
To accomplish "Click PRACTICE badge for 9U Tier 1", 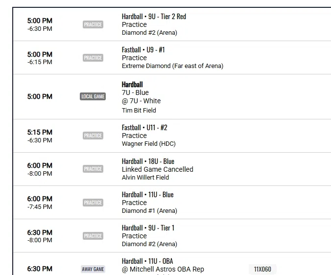I will point(93,236).
